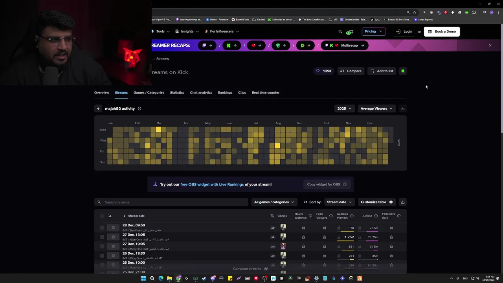Open the Twitch streamer recap
The height and width of the screenshot is (283, 503).
click(207, 45)
